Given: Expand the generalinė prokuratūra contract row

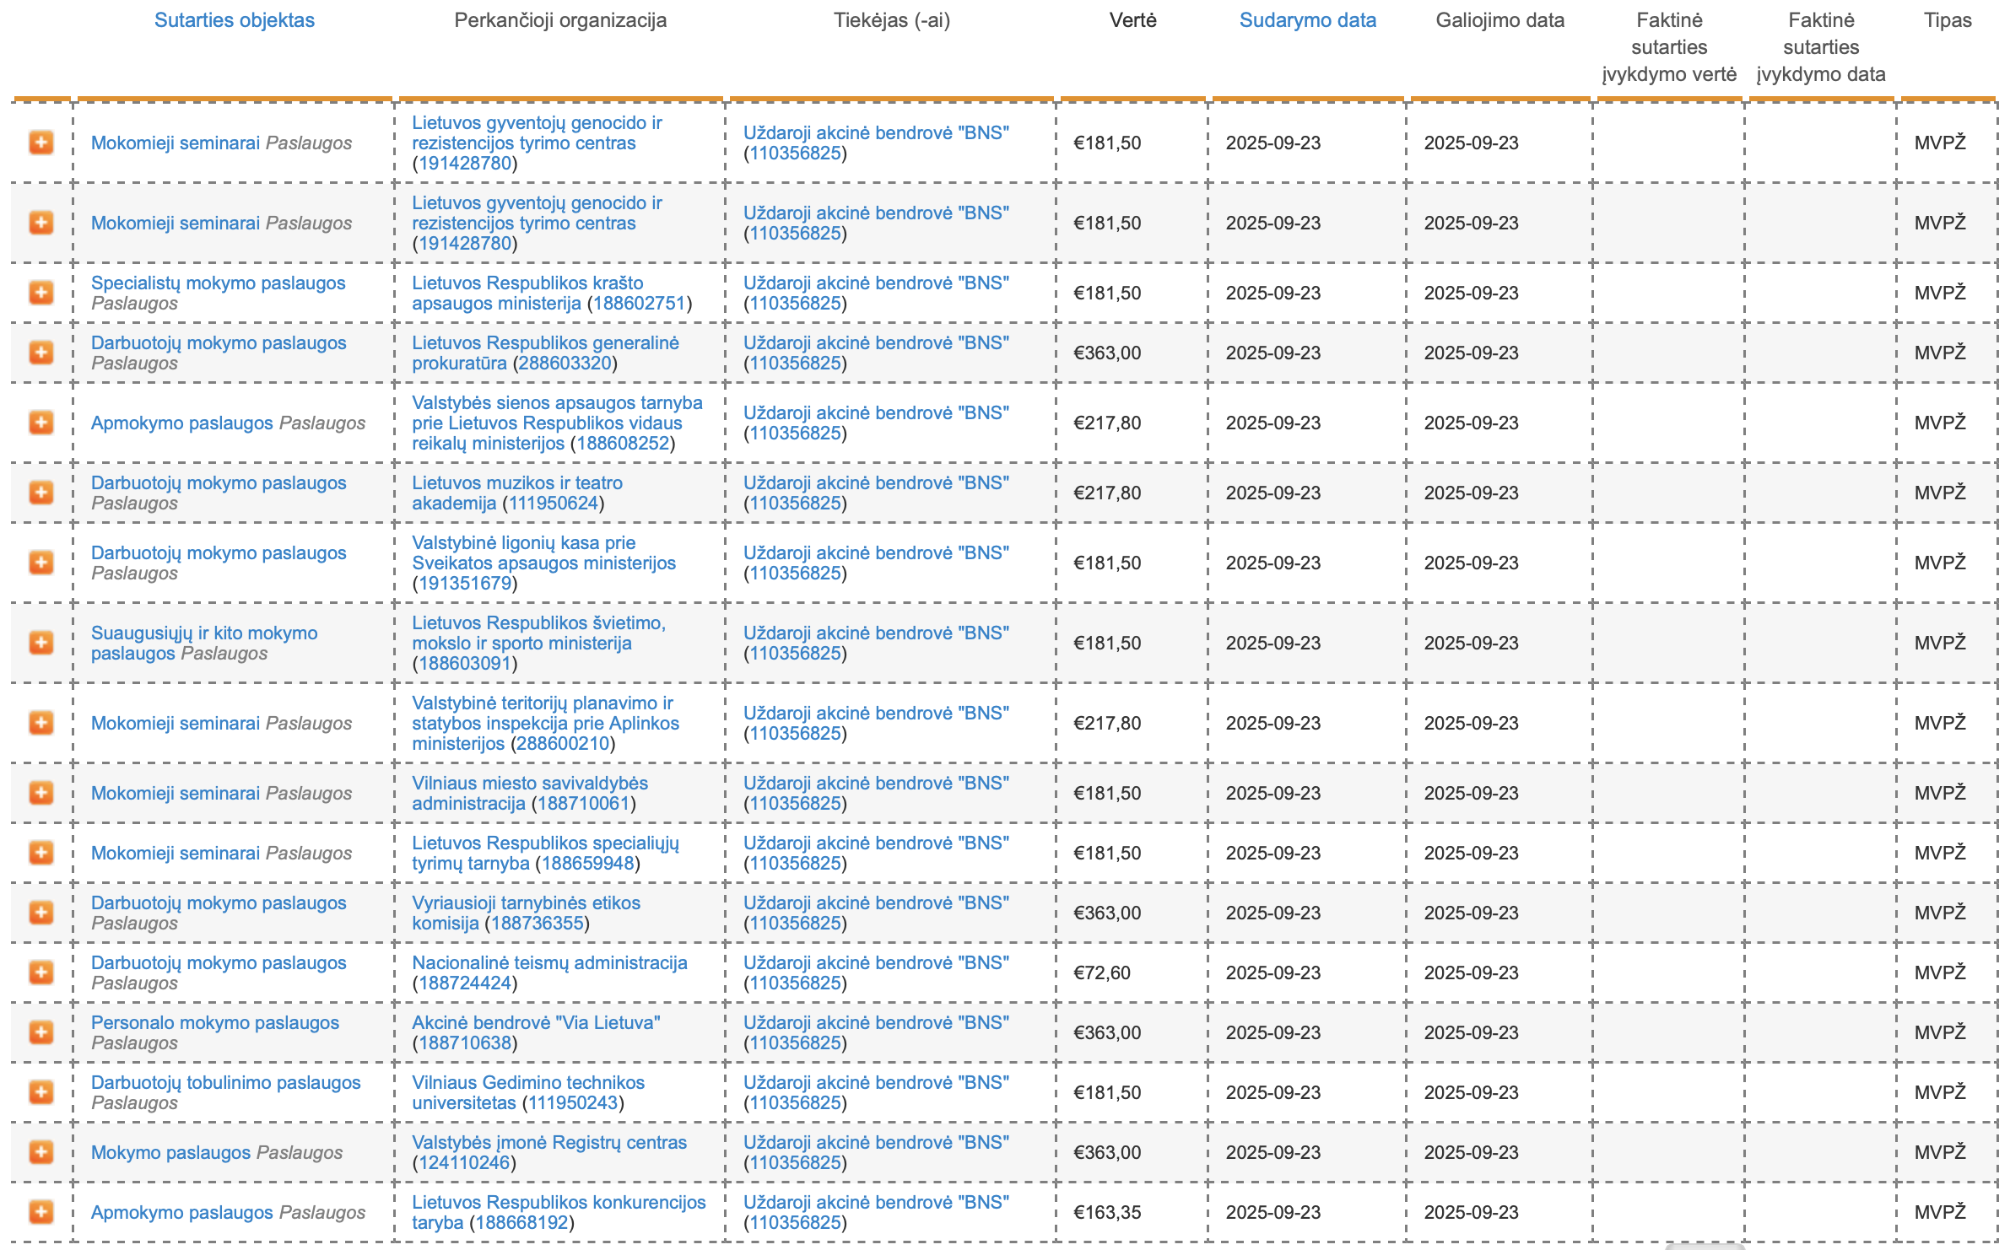Looking at the screenshot, I should click(41, 353).
